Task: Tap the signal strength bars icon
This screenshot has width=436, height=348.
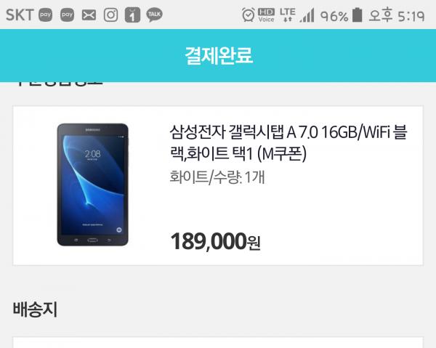Action: click(307, 15)
